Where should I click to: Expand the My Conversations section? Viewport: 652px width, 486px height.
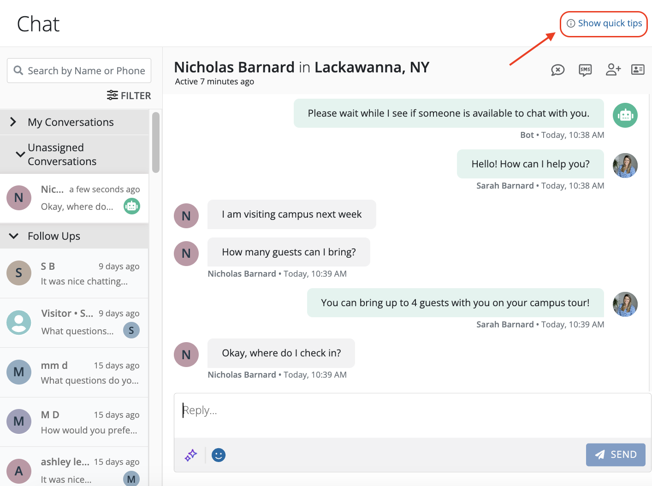pos(14,122)
